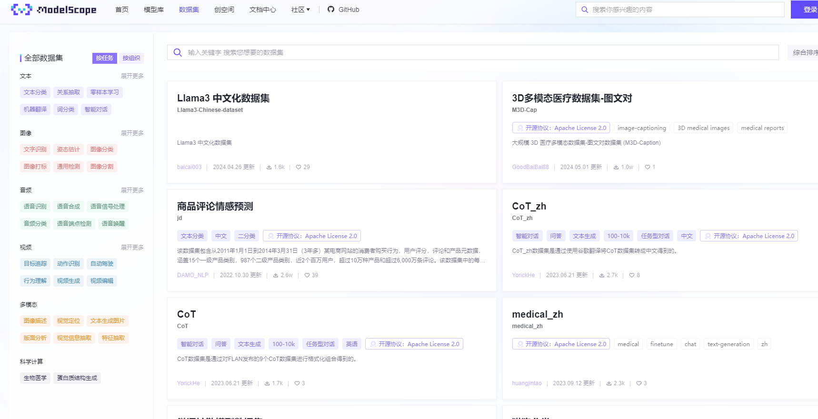818x419 pixels.
Task: Click the 2024.04.26 更新 date text
Action: [x=234, y=167]
